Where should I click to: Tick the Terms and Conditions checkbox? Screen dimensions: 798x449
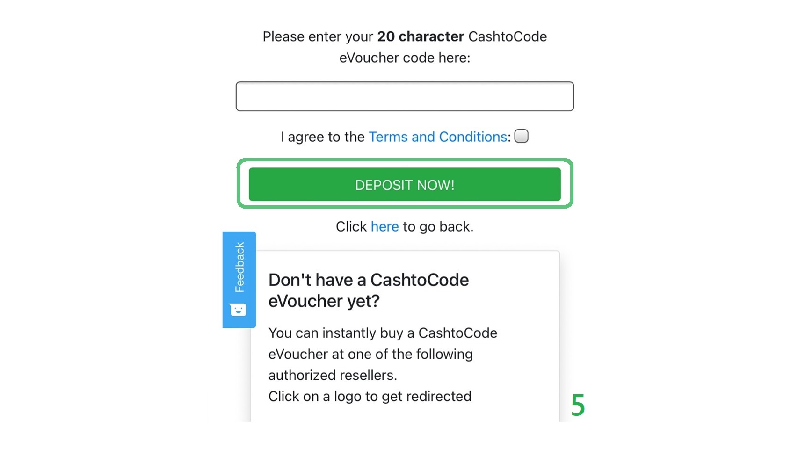pyautogui.click(x=521, y=136)
